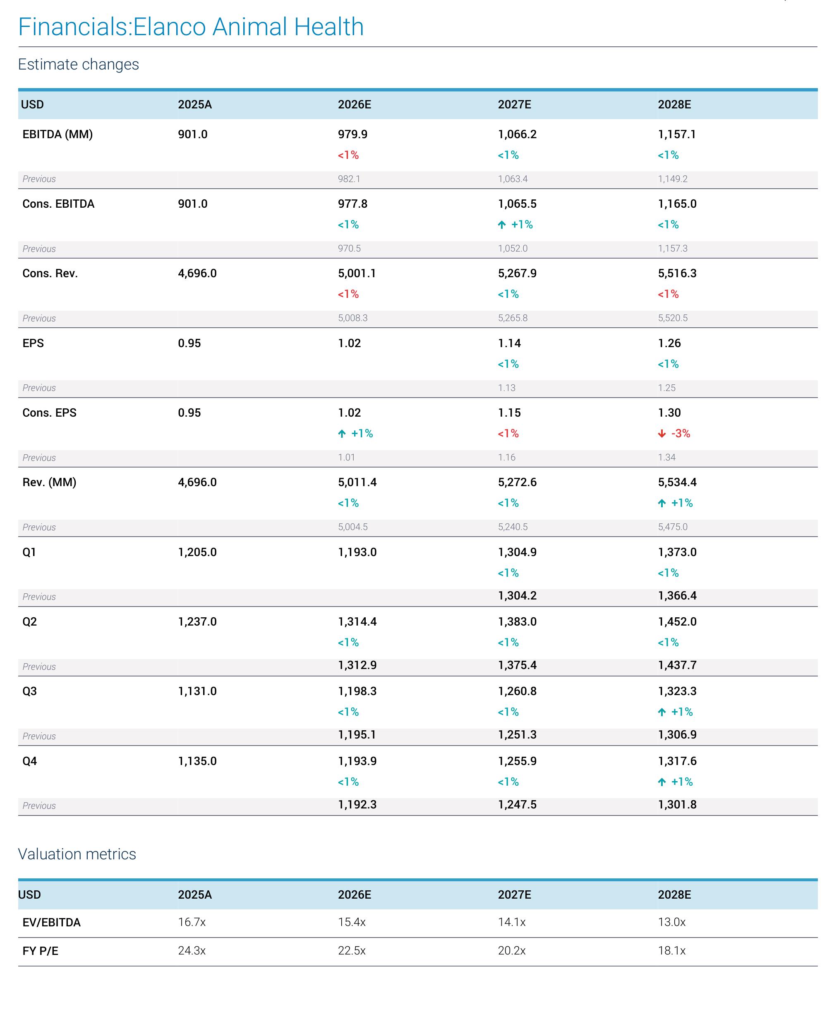Screen dimensions: 834x1012
Task: Click the red <1% under EBITDA 2026E
Action: click(x=348, y=155)
